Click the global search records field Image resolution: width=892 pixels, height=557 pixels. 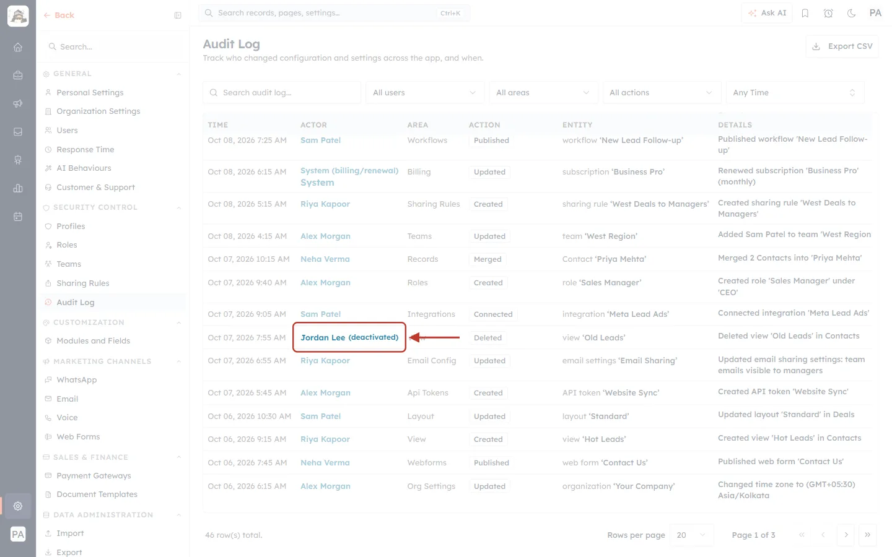334,13
